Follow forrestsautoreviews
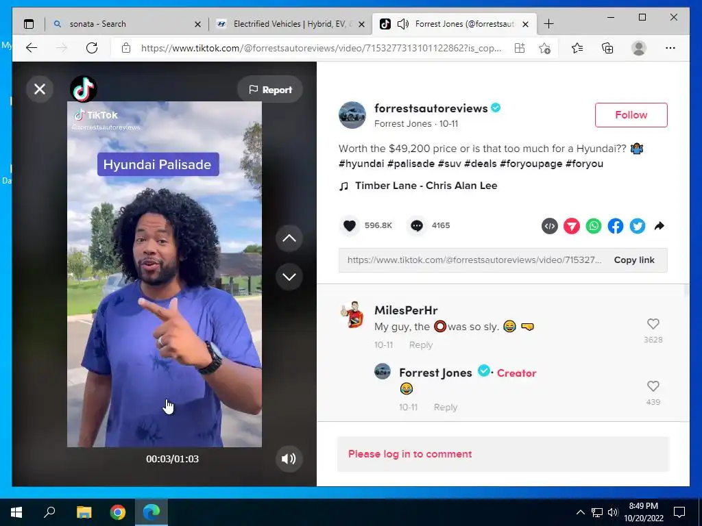Screen dimensions: 702x526 click(x=631, y=115)
